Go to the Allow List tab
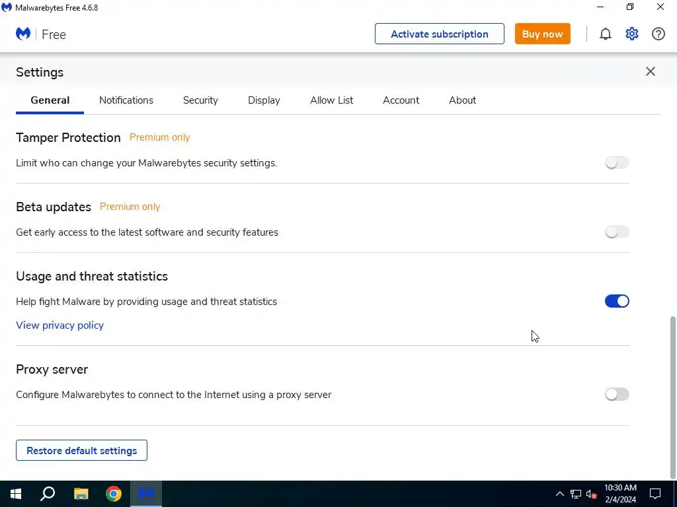The image size is (677, 507). coord(332,100)
